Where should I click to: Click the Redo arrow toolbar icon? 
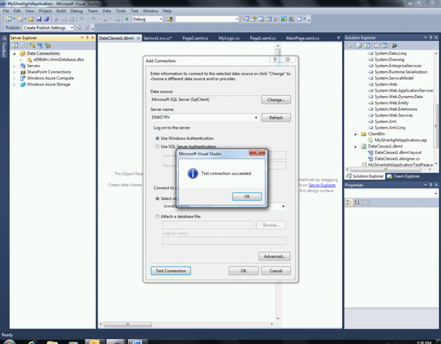coord(94,19)
